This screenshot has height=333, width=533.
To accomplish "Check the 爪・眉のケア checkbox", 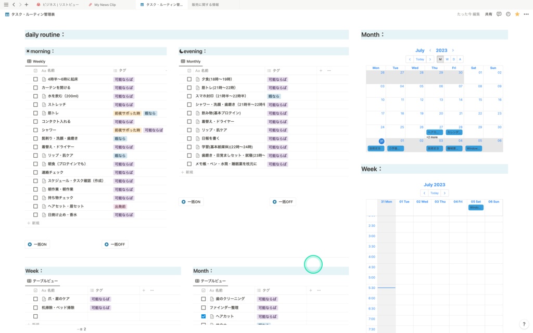I will 35,299.
